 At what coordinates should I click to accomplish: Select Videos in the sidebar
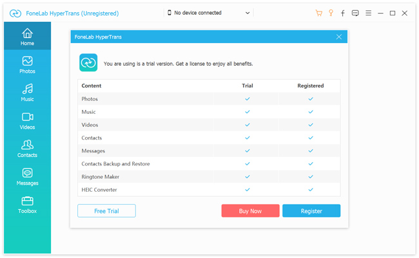coord(27,120)
